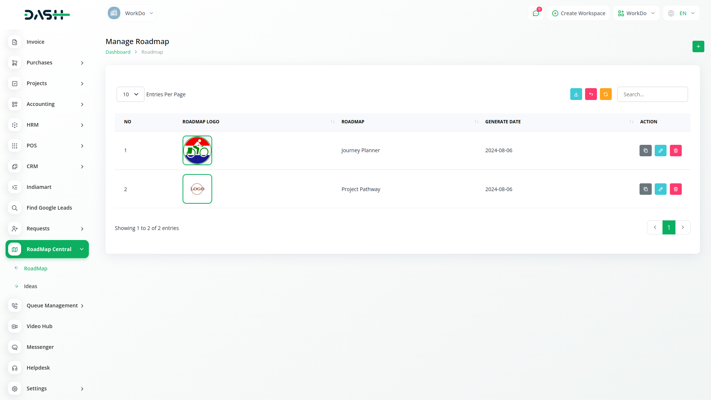Image resolution: width=711 pixels, height=400 pixels.
Task: Click the Create Workspace button
Action: (x=578, y=13)
